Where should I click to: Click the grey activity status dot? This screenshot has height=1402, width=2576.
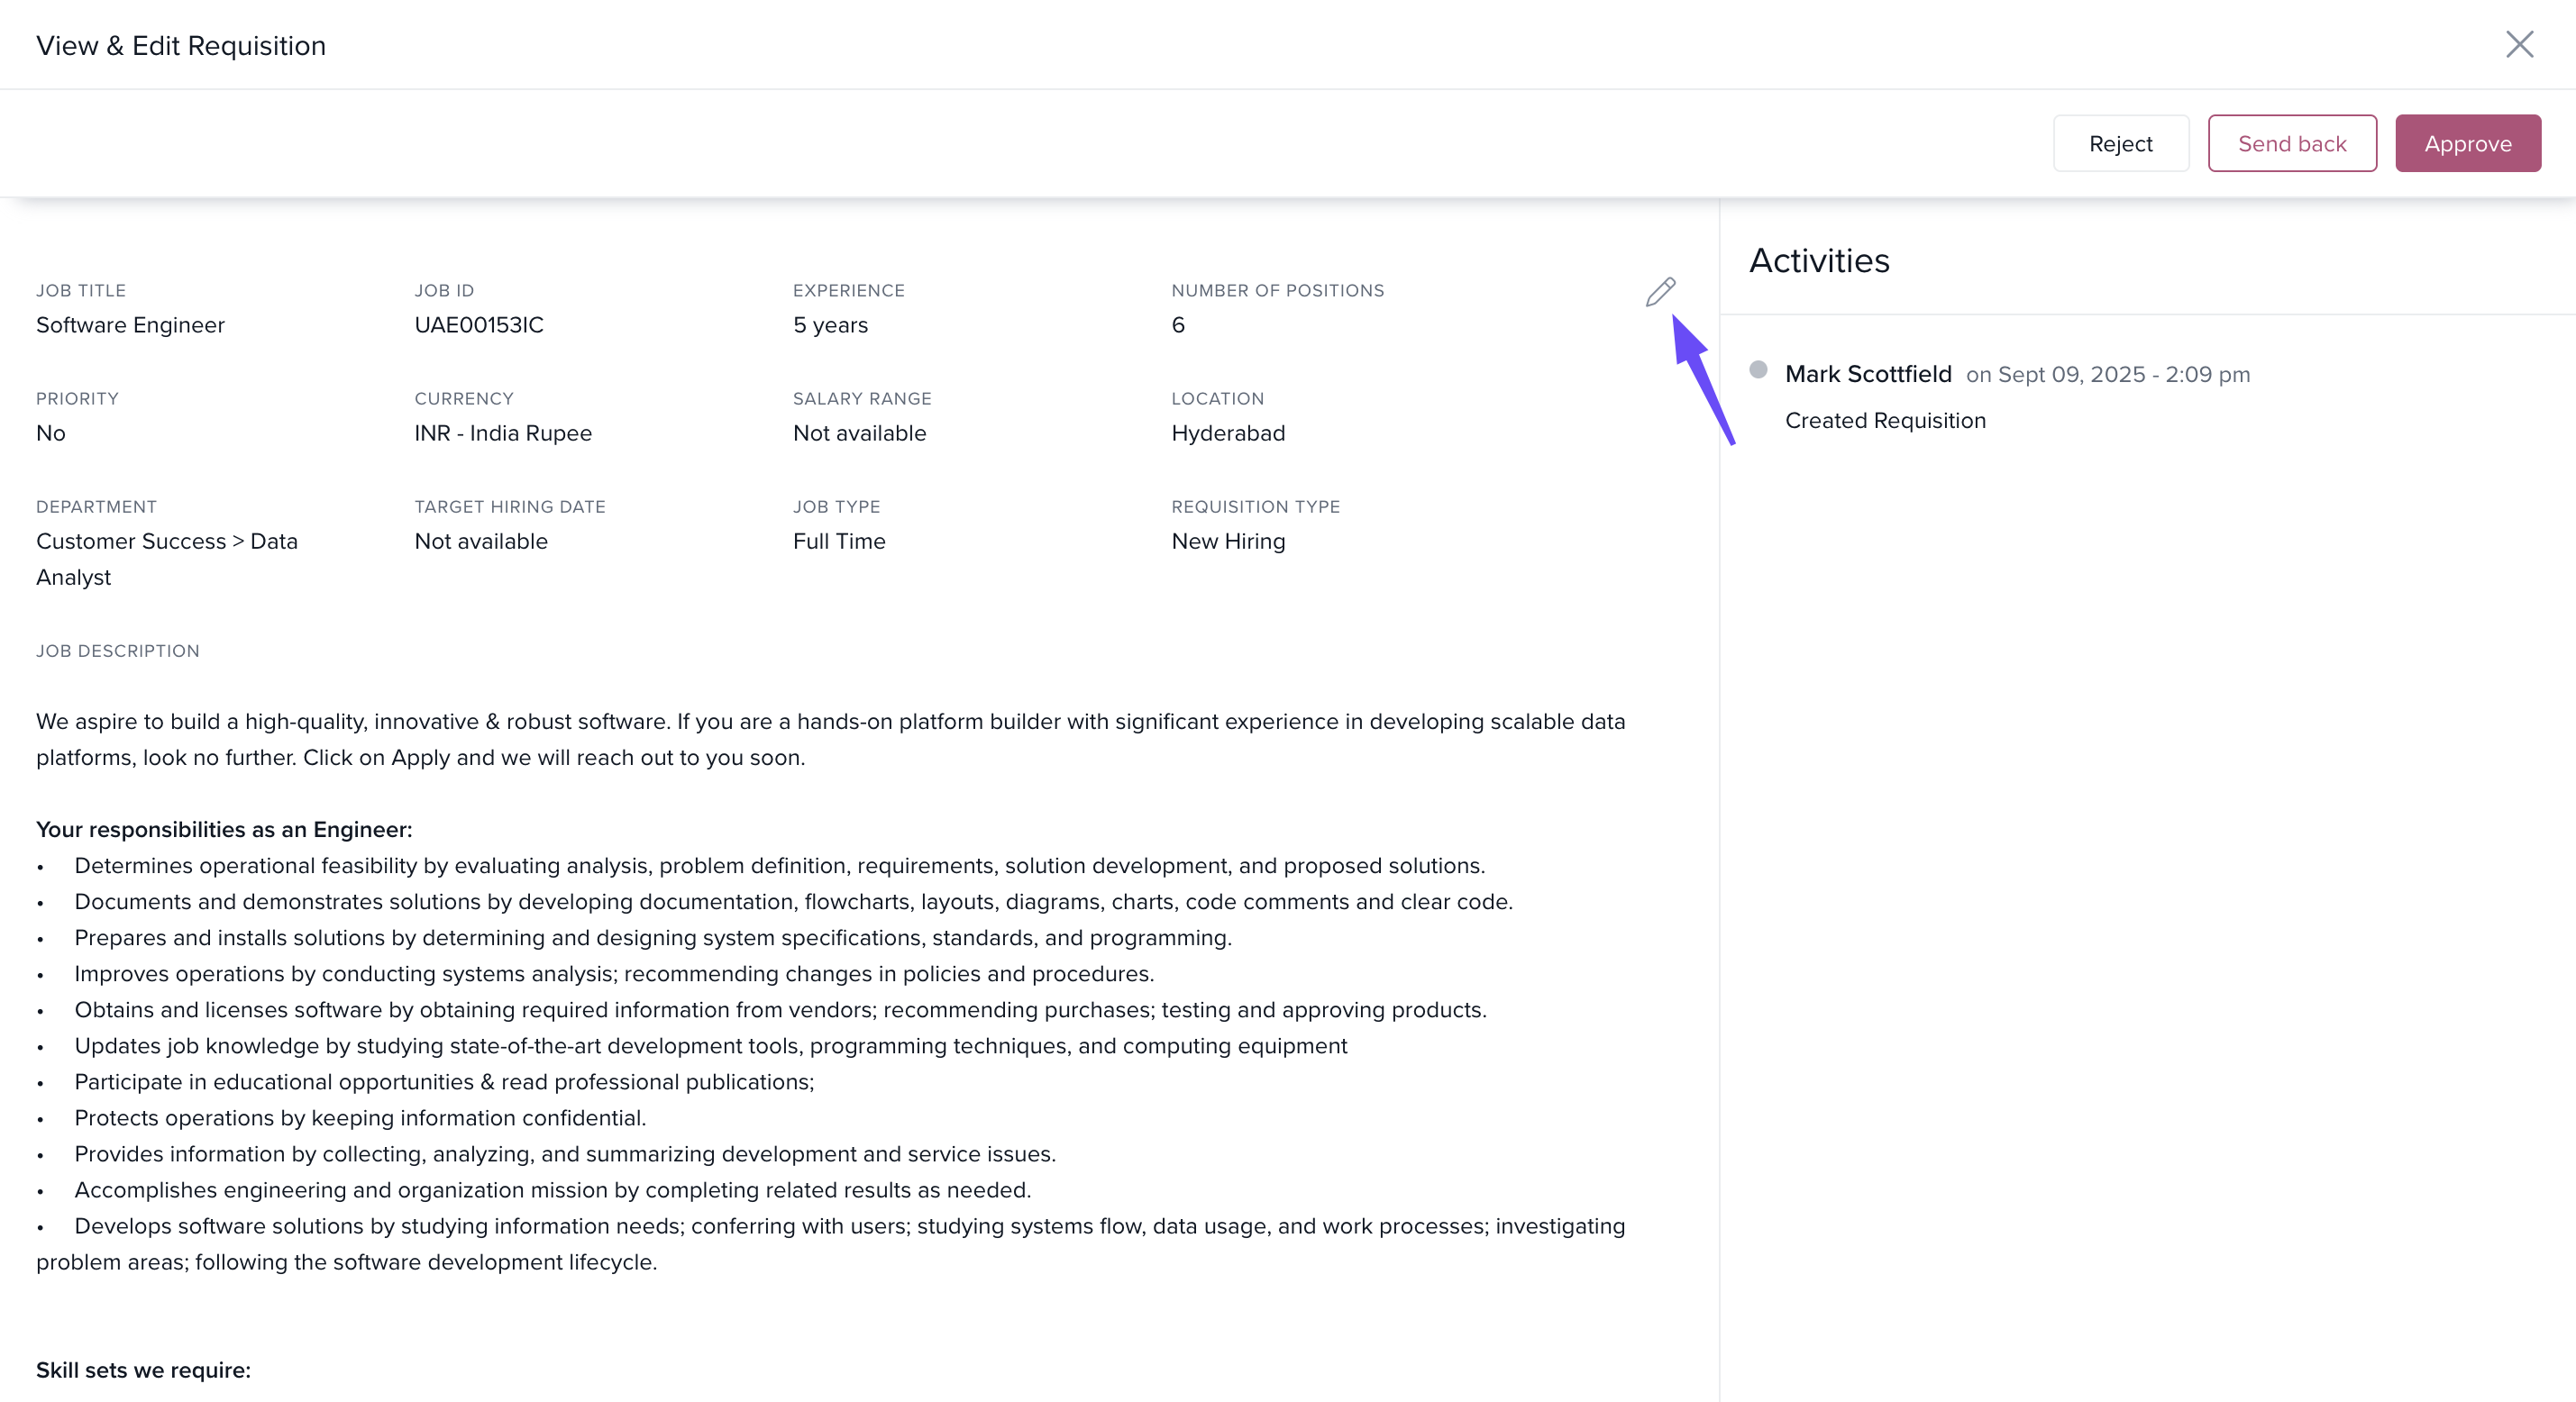point(1758,370)
